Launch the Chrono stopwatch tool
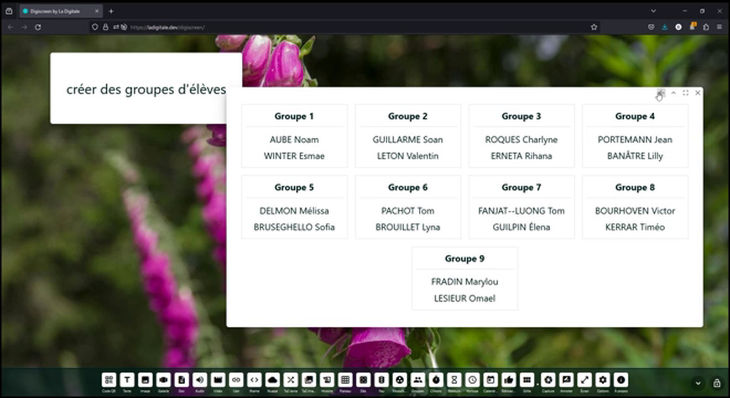The width and height of the screenshot is (730, 398). [x=436, y=380]
